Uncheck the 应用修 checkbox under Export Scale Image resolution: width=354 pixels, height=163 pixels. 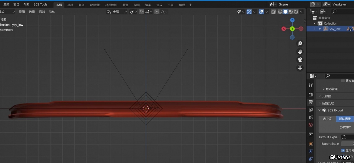(343, 150)
